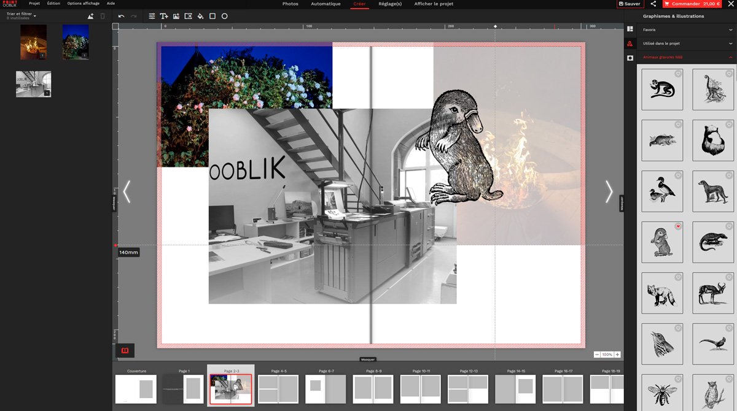Expand the 'Utilisé dans le projet' section
737x411 pixels.
click(687, 44)
